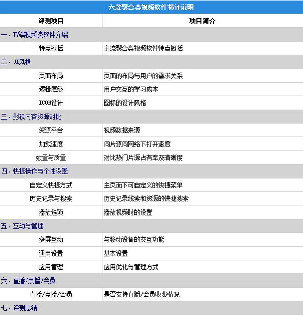The width and height of the screenshot is (303, 315).
Task: Click '基本设置' description
Action: 116,253
